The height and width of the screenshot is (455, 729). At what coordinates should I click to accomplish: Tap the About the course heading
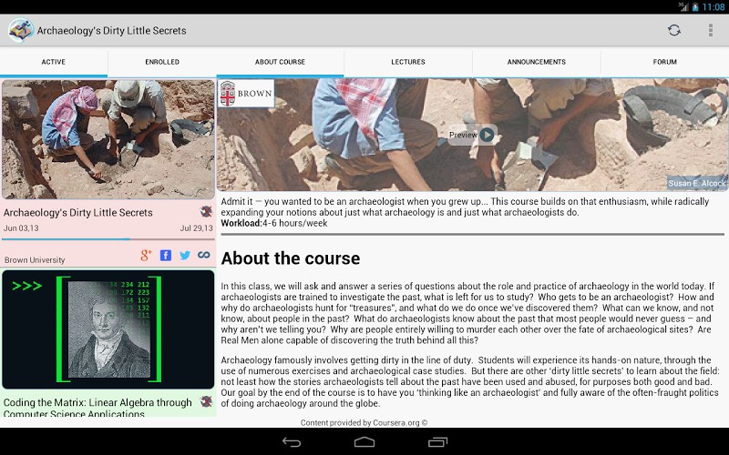click(x=291, y=258)
